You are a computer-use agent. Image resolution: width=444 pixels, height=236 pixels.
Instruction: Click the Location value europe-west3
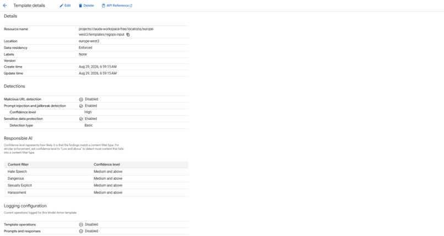tap(89, 41)
